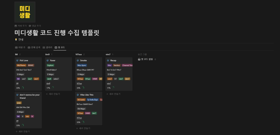This screenshot has width=280, height=135.
Task: Click 커버 추가 button
Action: coord(21,26)
